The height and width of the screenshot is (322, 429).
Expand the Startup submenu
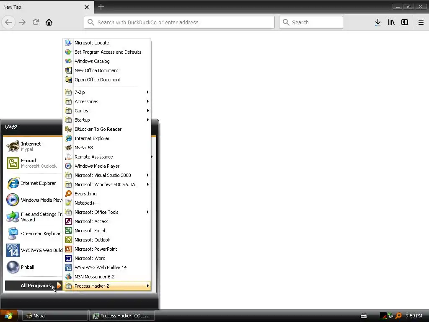coord(107,120)
